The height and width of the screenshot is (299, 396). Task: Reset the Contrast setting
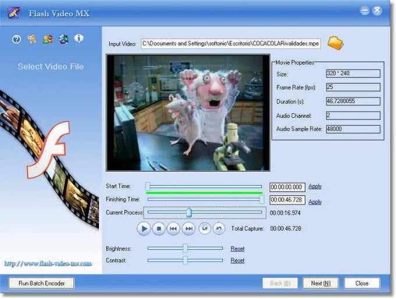238,261
